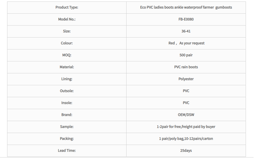This screenshot has width=259, height=158.
Task: Select the Polyester lining value
Action: (186, 79)
